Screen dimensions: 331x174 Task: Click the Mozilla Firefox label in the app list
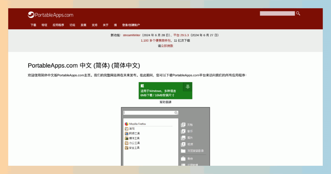pos(137,124)
